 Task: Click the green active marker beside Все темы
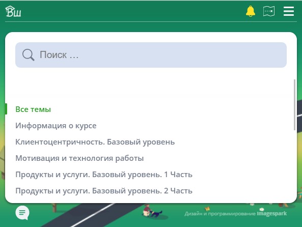pos(6,109)
